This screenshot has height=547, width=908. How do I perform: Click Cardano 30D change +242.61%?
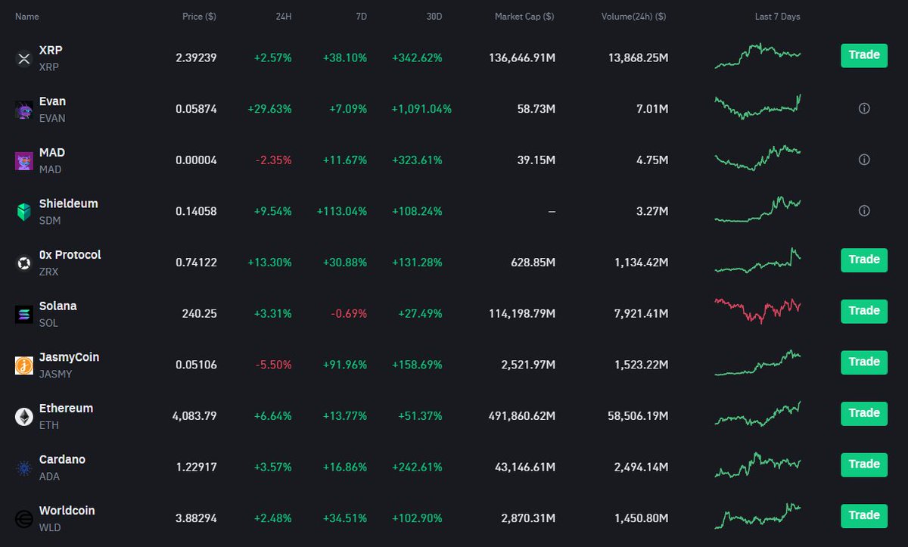coord(417,467)
